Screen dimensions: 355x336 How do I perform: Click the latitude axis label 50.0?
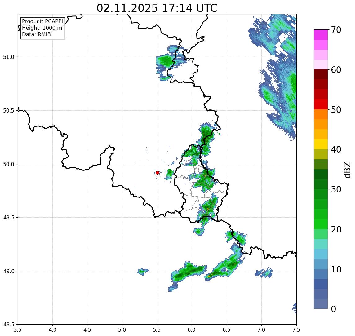point(9,164)
